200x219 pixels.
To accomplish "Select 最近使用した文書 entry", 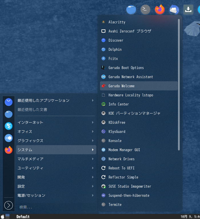I will 56,109.
